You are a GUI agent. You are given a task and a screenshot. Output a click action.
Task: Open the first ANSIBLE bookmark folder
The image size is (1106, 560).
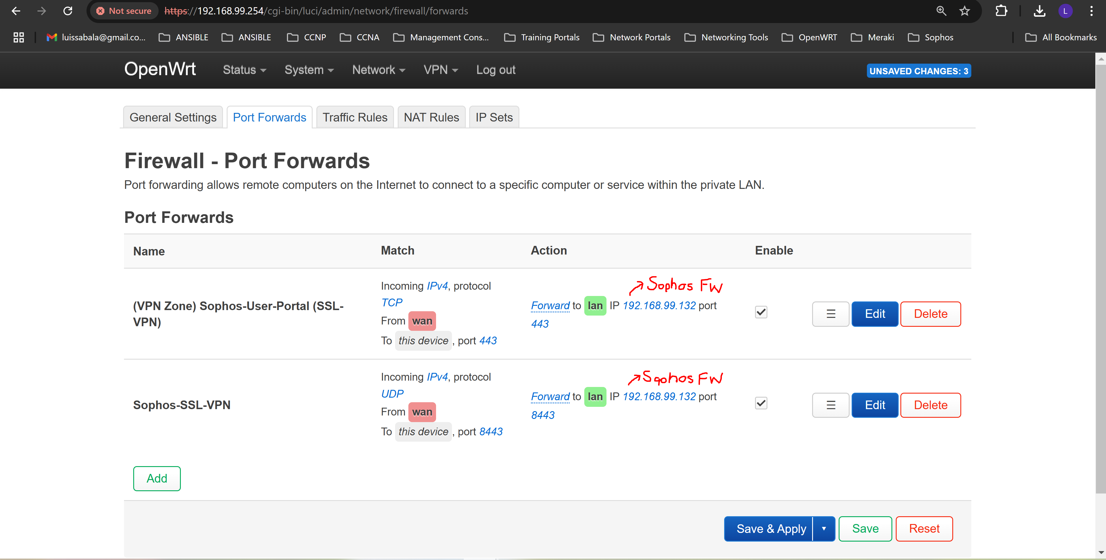coord(183,37)
